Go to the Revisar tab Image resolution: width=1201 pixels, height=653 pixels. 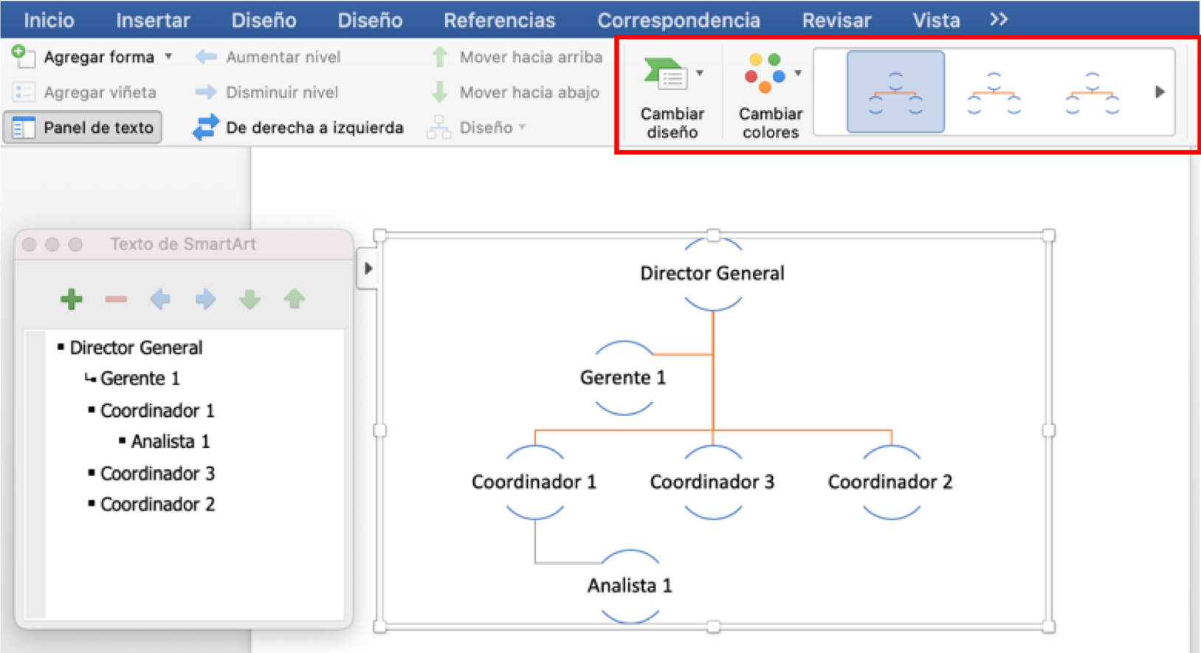tap(836, 20)
